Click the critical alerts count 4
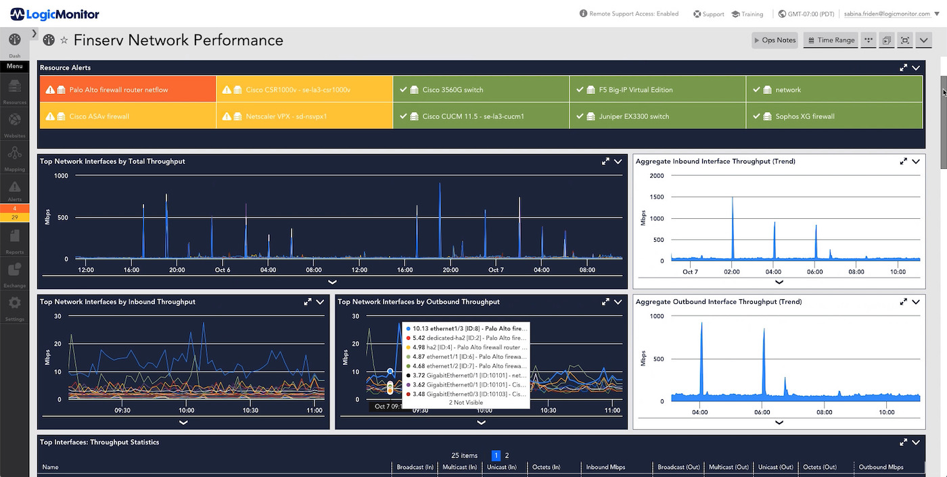Screen dimensions: 947x477 click(14, 209)
